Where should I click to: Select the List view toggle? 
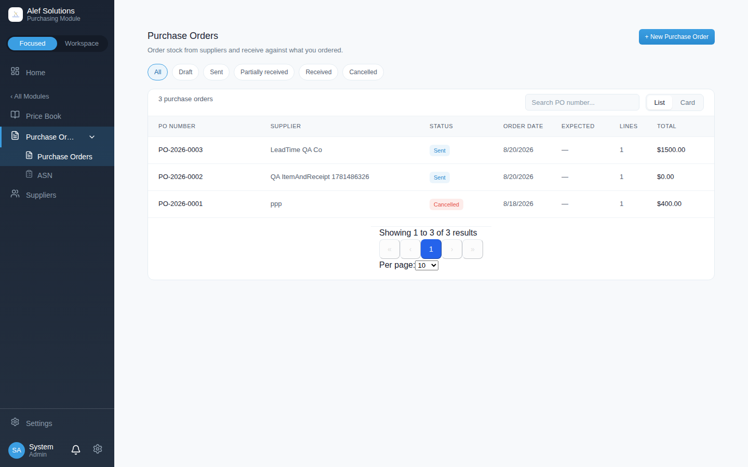[x=659, y=103]
